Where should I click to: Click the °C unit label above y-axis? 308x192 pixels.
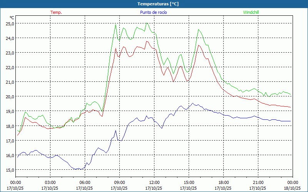pyautogui.click(x=12, y=18)
